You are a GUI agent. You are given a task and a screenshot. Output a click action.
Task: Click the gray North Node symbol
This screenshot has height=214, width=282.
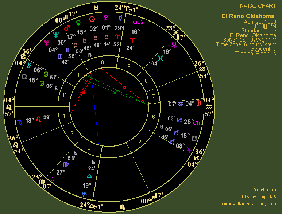(24, 77)
